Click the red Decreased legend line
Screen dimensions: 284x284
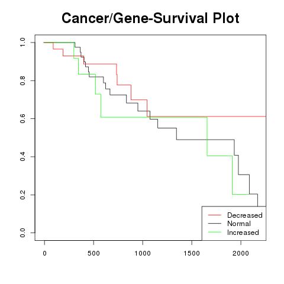point(215,215)
